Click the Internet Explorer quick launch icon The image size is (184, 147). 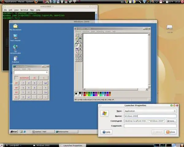click(x=25, y=132)
